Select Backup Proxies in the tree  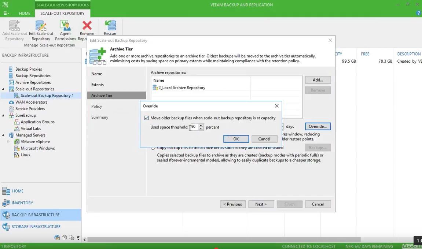(x=29, y=69)
